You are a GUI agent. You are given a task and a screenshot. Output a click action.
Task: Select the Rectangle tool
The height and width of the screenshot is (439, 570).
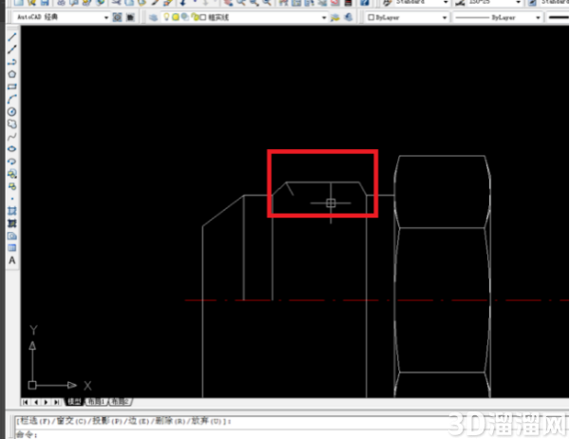coord(12,86)
